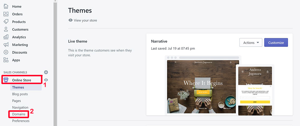Go to Blog posts section
The height and width of the screenshot is (126, 300).
[x=20, y=94]
